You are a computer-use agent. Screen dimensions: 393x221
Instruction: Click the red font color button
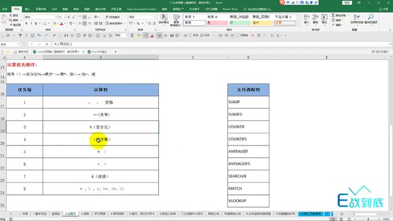coord(62,24)
